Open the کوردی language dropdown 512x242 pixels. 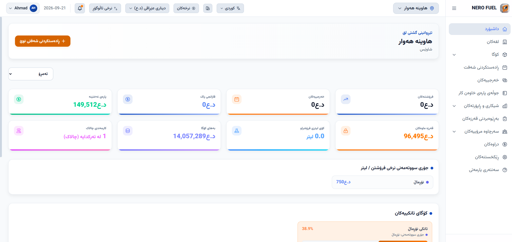pos(230,8)
